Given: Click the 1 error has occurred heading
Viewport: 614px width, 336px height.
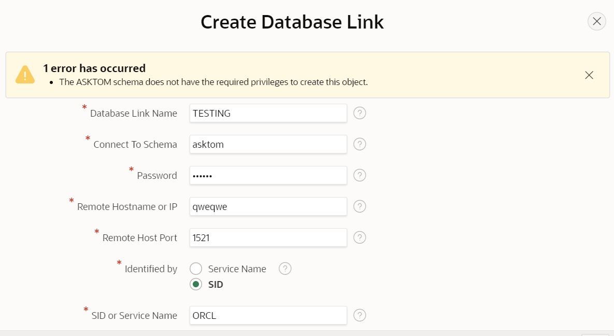Looking at the screenshot, I should [x=95, y=68].
